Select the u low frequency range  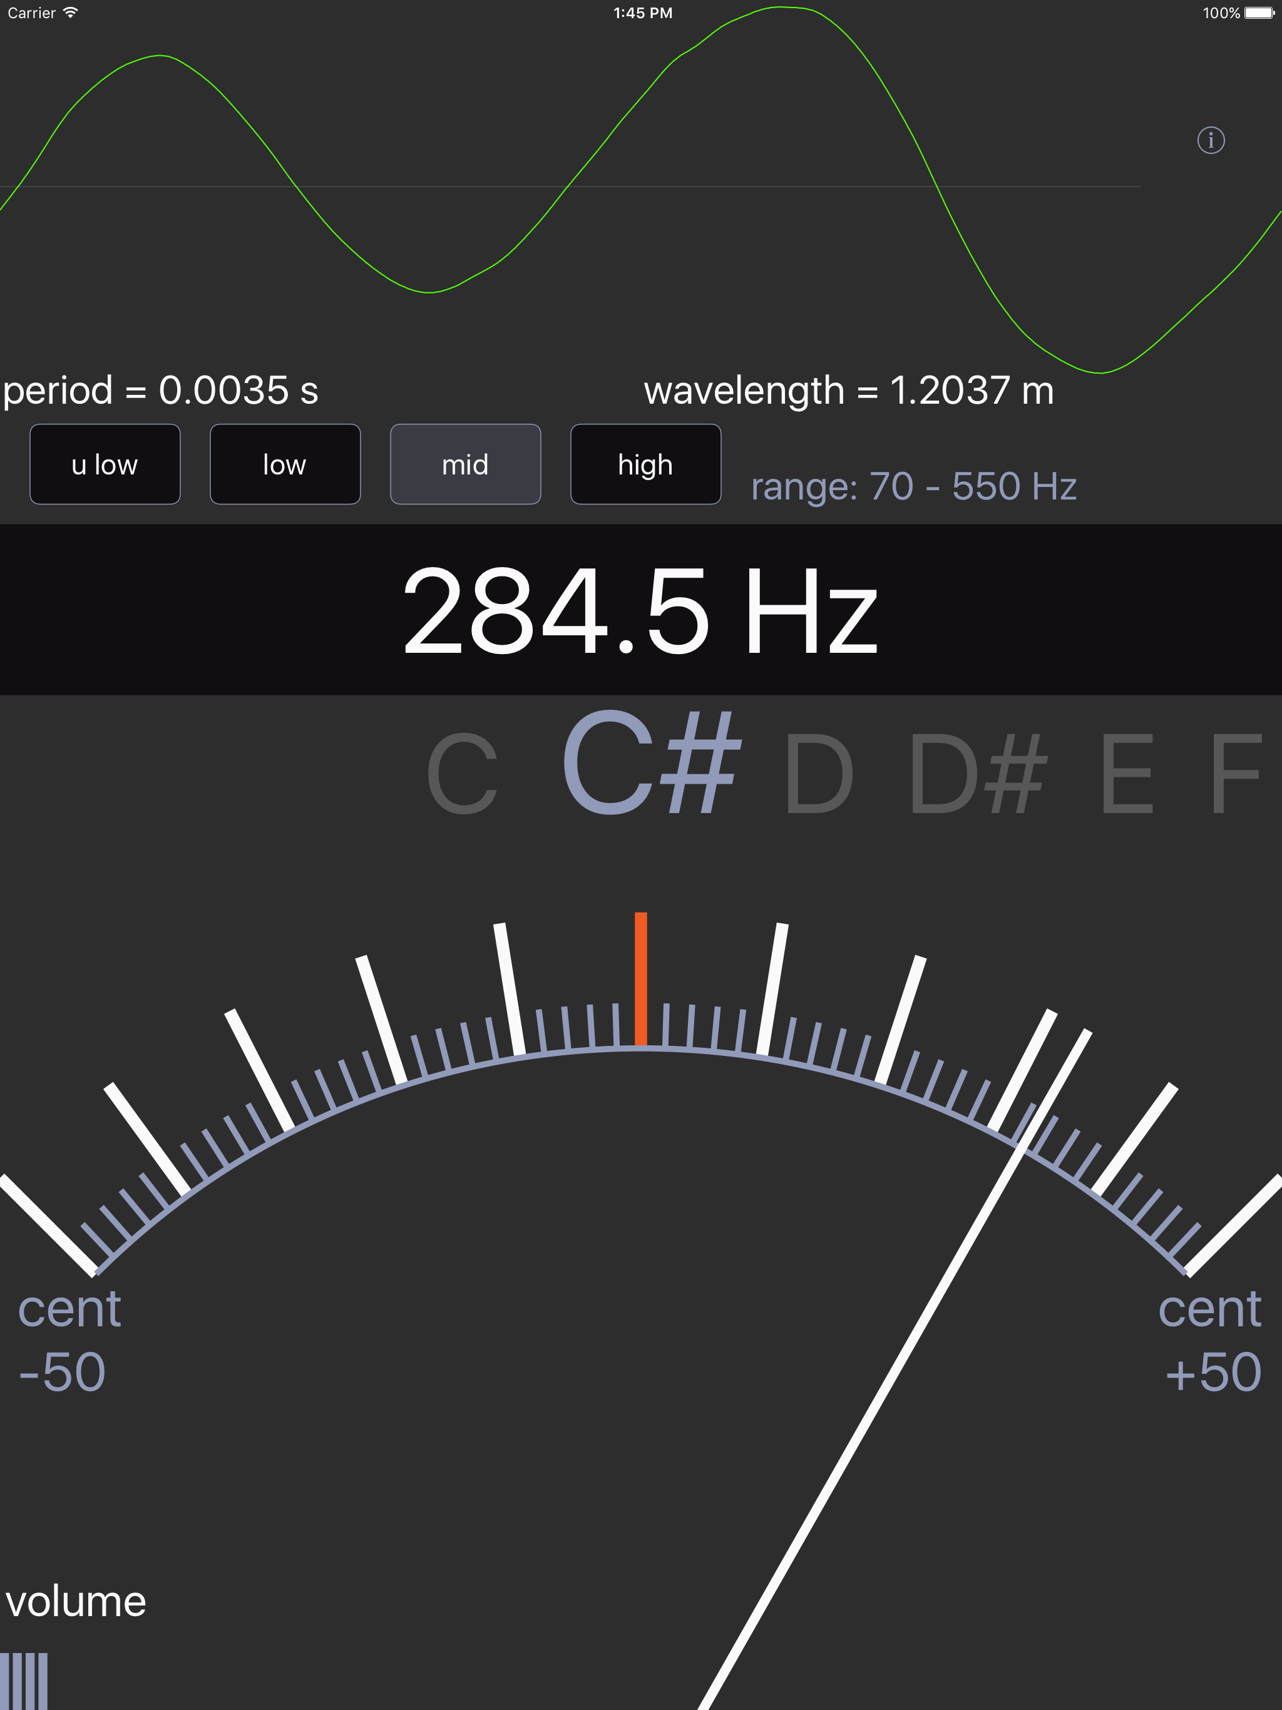105,464
